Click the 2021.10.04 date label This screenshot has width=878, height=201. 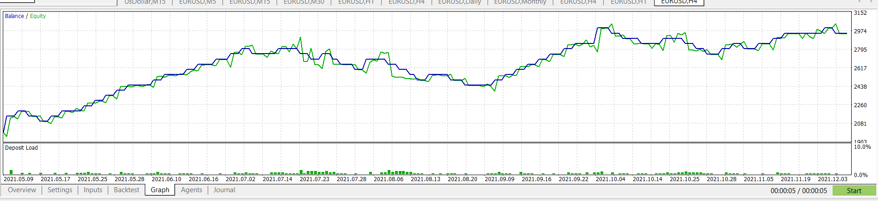tap(611, 179)
